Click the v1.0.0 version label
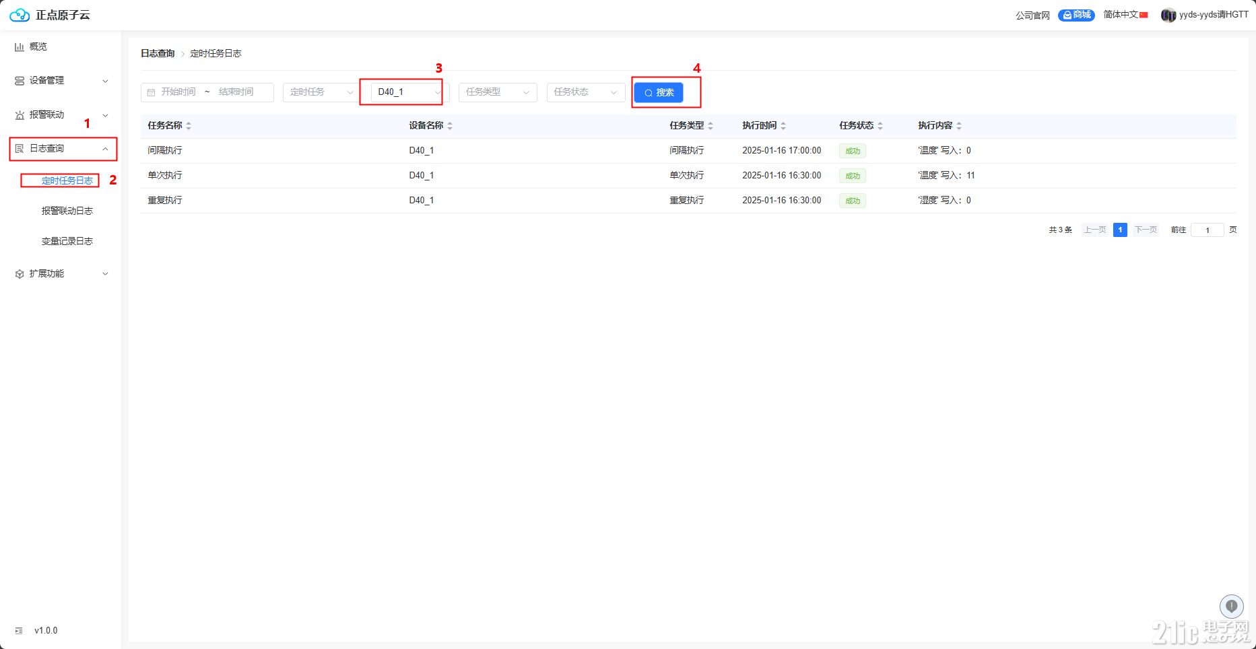1256x649 pixels. point(46,631)
